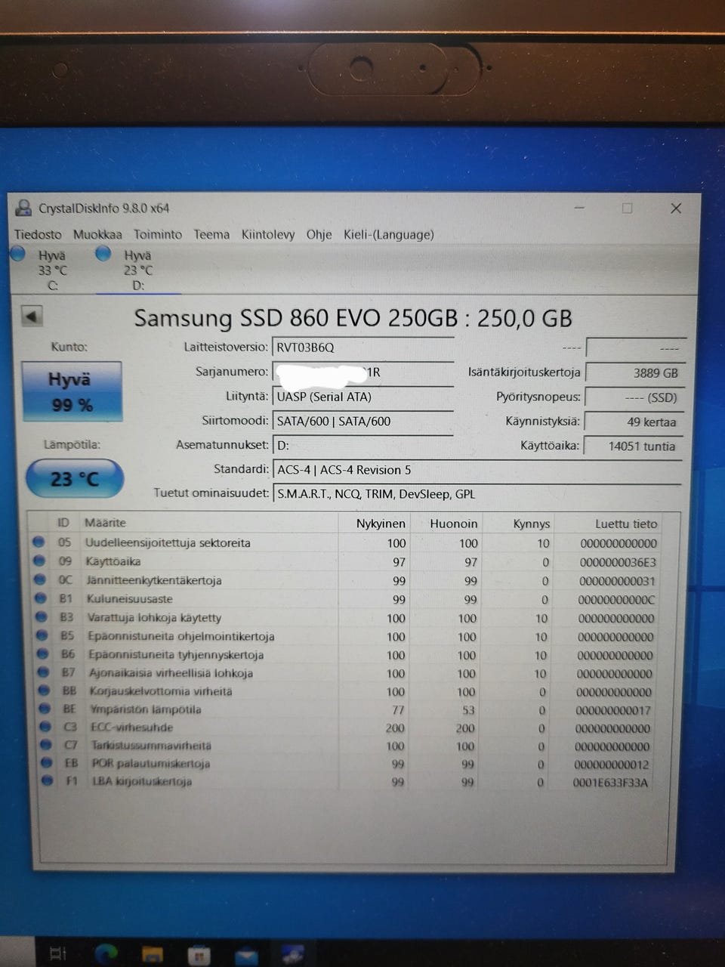Click the status dot for attribute C7
725x967 pixels.
click(47, 745)
